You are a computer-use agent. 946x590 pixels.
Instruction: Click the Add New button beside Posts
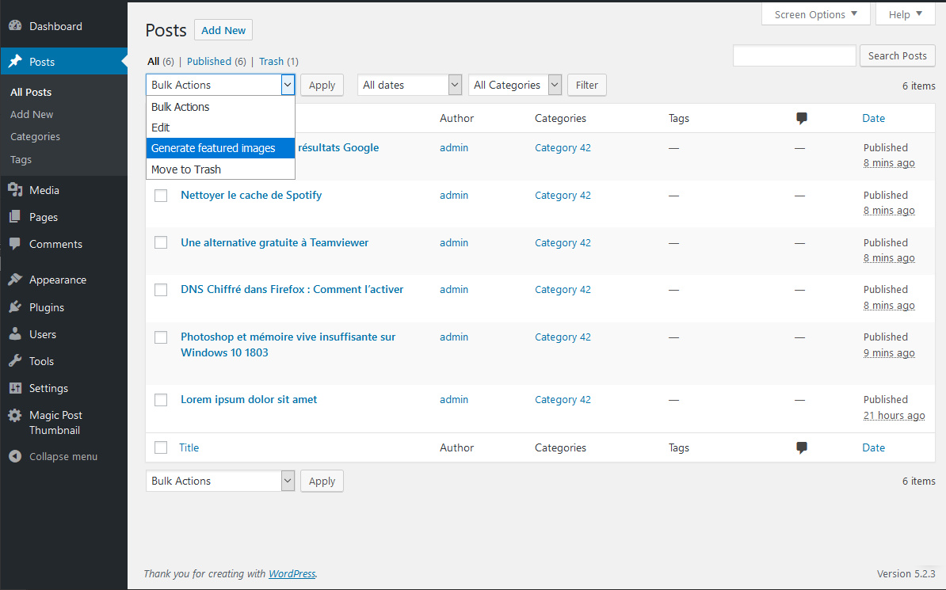point(223,30)
